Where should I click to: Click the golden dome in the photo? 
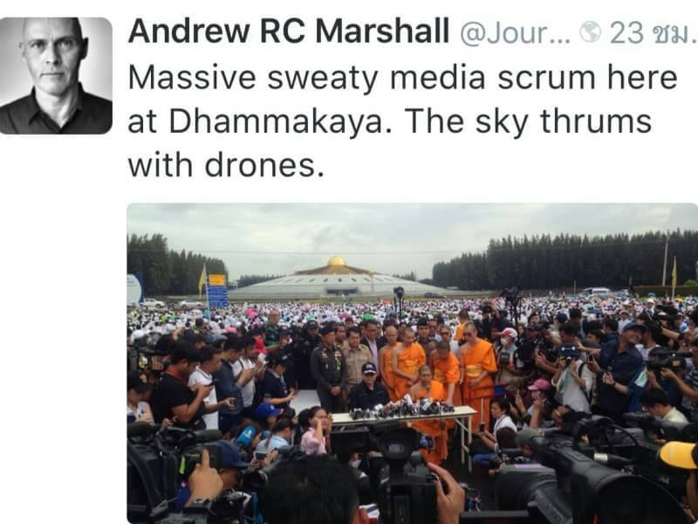(x=337, y=261)
